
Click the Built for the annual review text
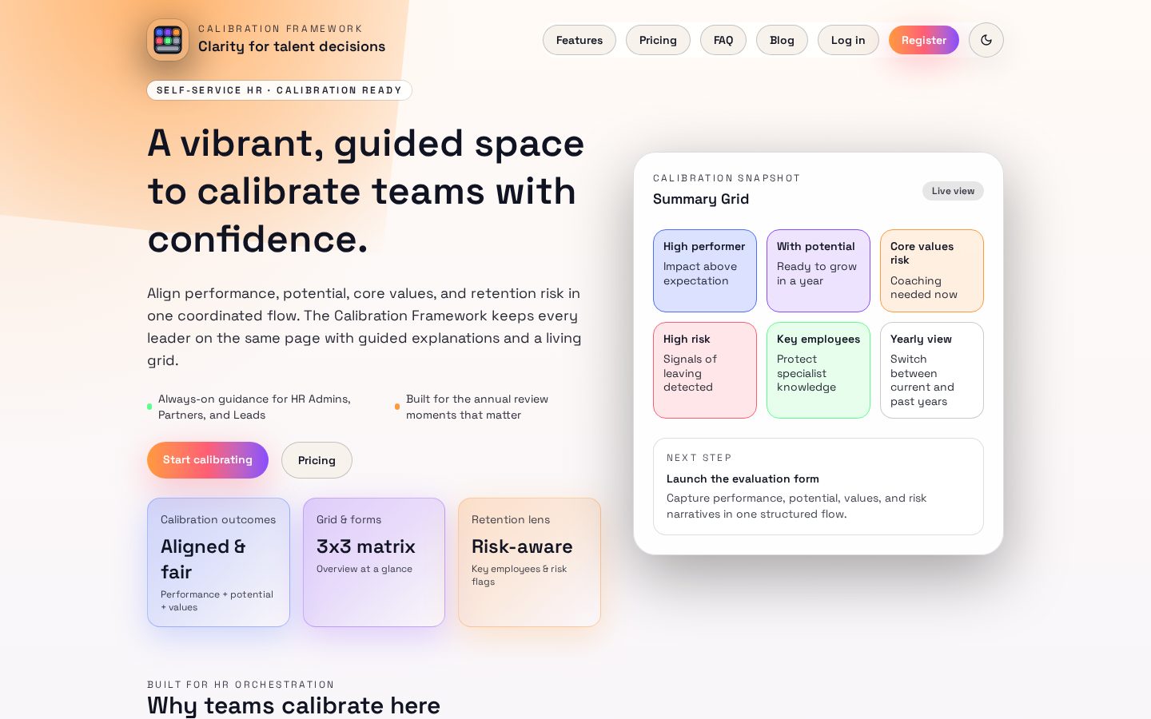[477, 407]
